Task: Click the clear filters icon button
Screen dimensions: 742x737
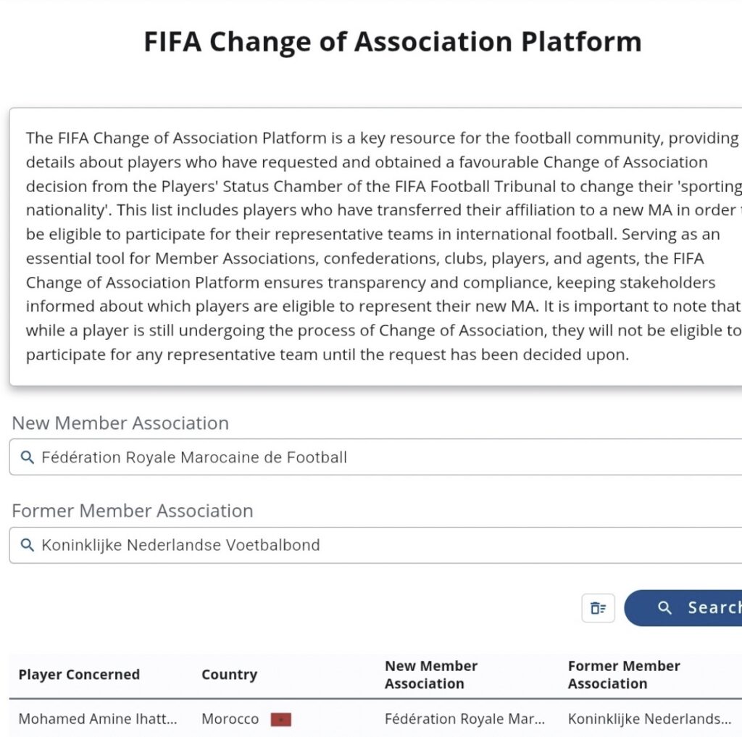Action: click(x=598, y=608)
